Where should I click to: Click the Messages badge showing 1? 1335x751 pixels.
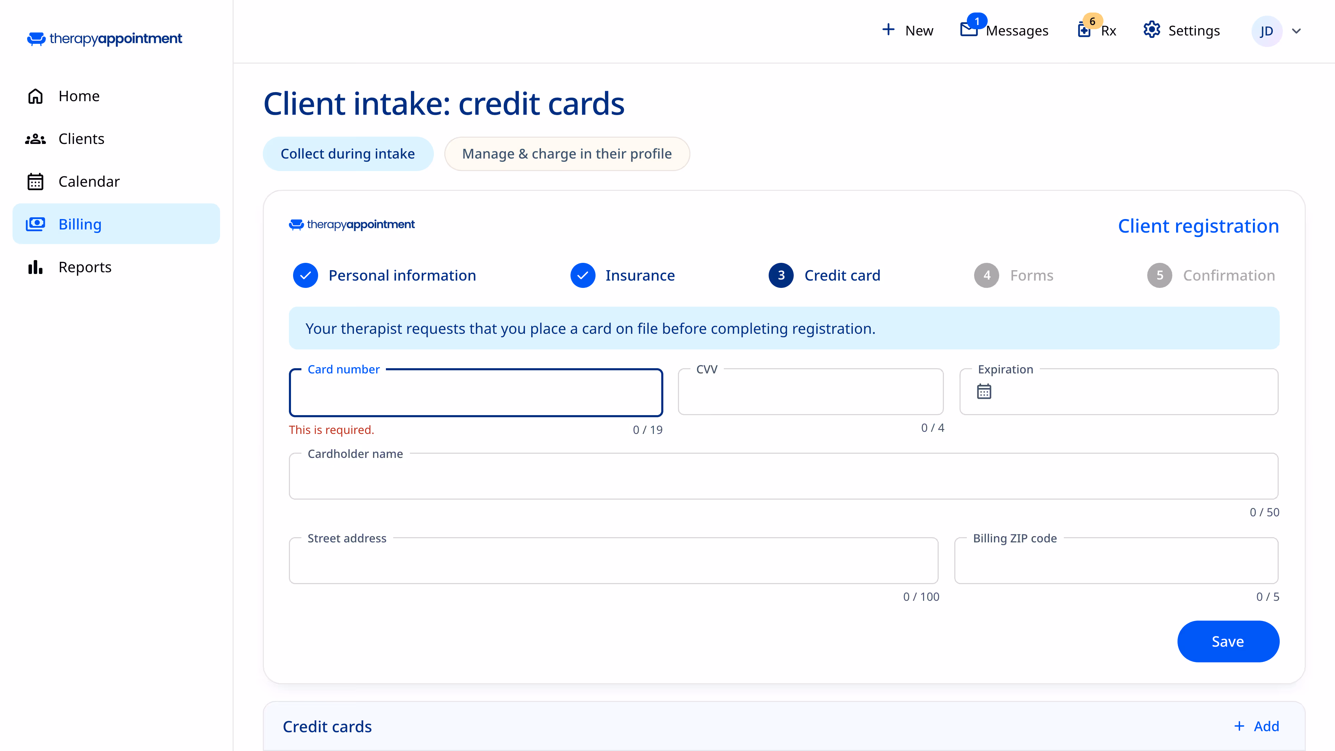977,21
